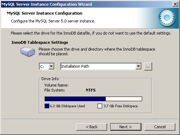
Task: Click the hard drive icon
Action: (x=27, y=51)
